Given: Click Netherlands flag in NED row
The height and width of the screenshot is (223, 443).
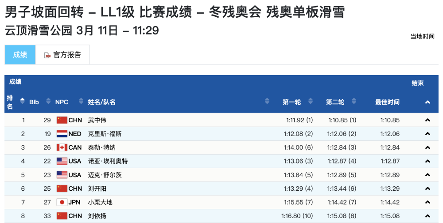Looking at the screenshot, I should (62, 134).
